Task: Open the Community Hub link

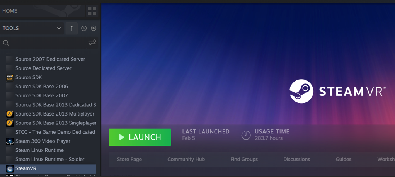Action: click(186, 159)
